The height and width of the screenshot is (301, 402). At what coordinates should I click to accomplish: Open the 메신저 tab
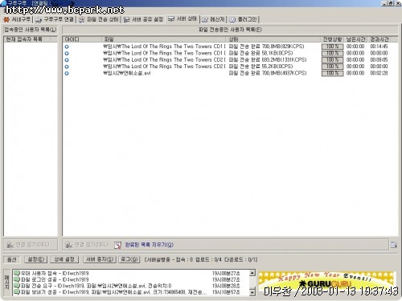[x=213, y=19]
